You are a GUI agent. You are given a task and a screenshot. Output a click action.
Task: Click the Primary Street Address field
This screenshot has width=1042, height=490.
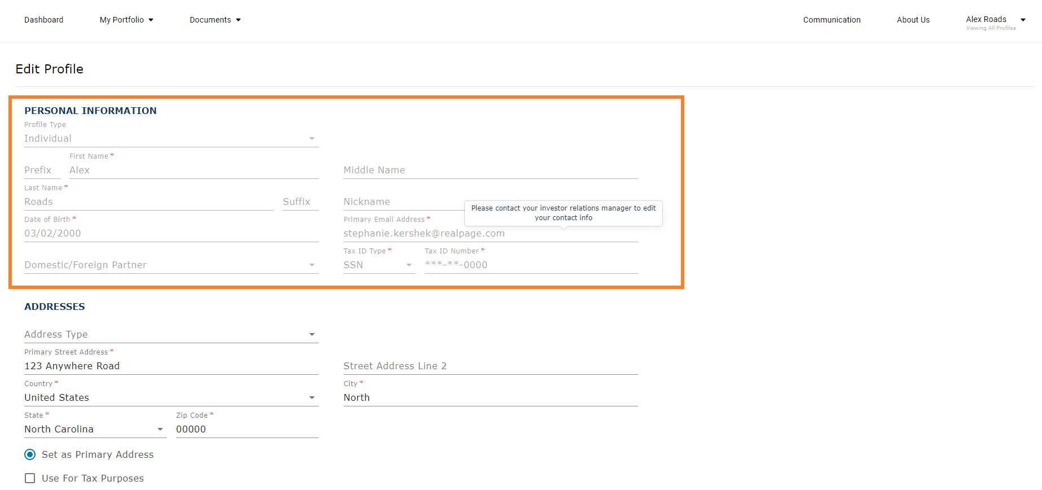171,366
